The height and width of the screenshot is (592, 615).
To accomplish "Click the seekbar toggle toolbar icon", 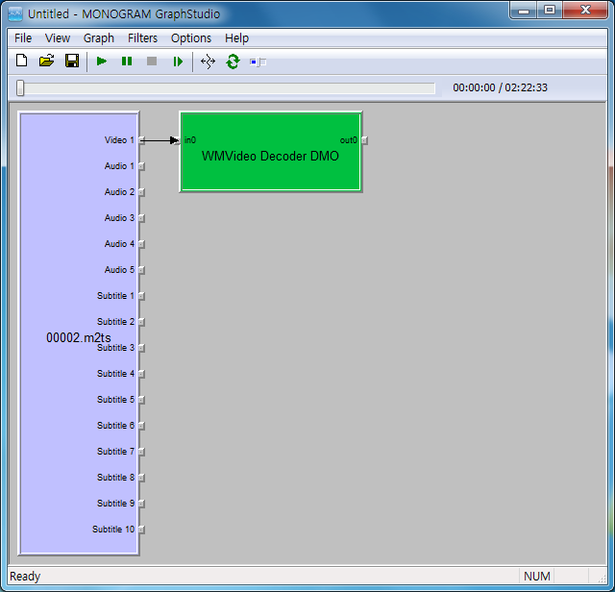I will [x=258, y=62].
